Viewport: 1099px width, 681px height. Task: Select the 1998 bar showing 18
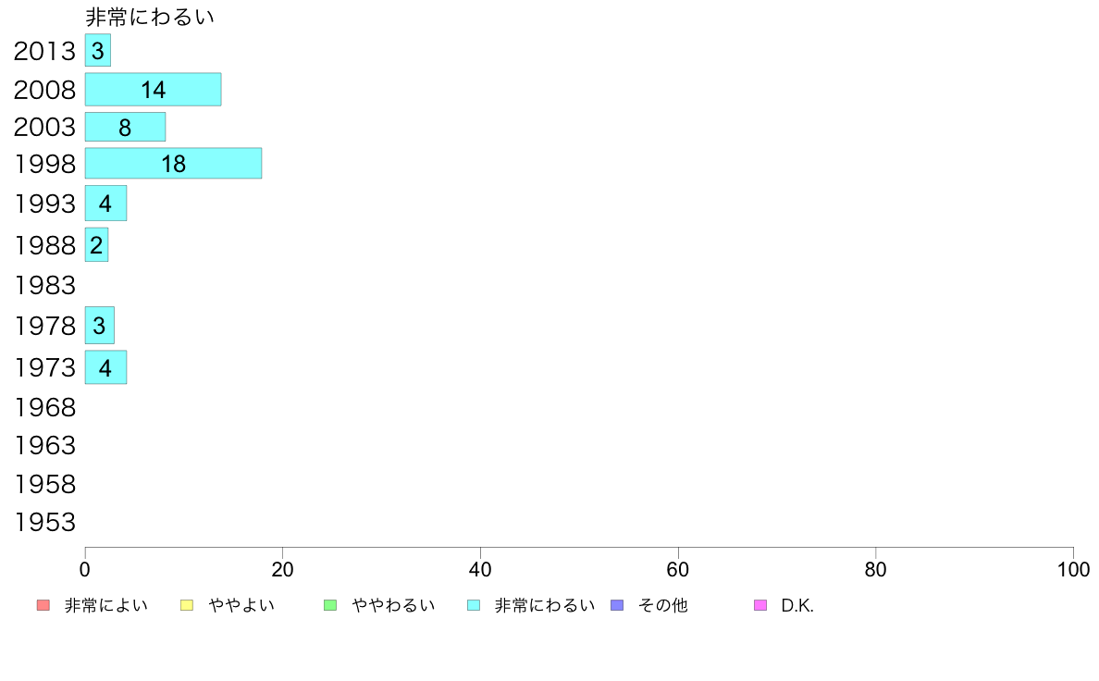tap(173, 164)
